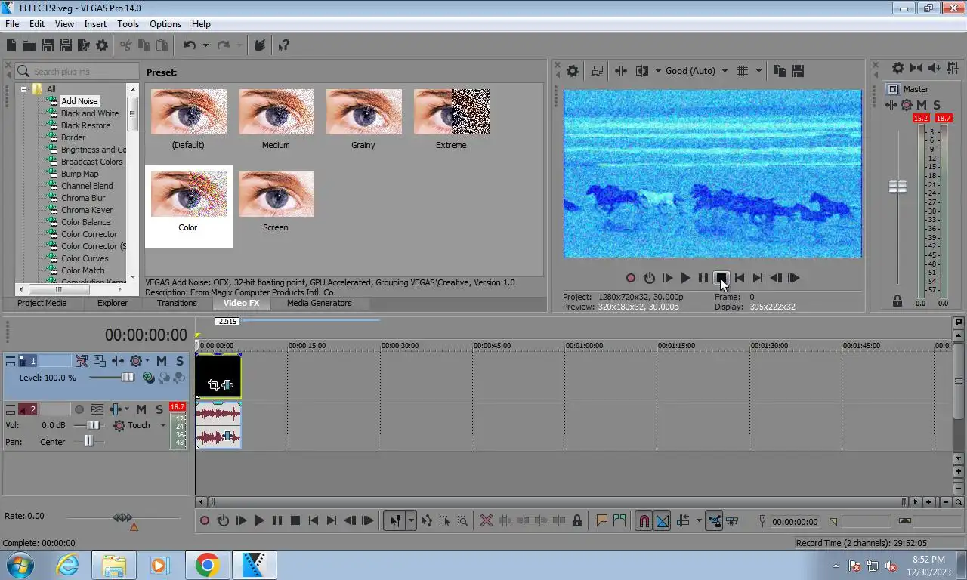Click the red X delete icon
The width and height of the screenshot is (967, 580).
[487, 520]
